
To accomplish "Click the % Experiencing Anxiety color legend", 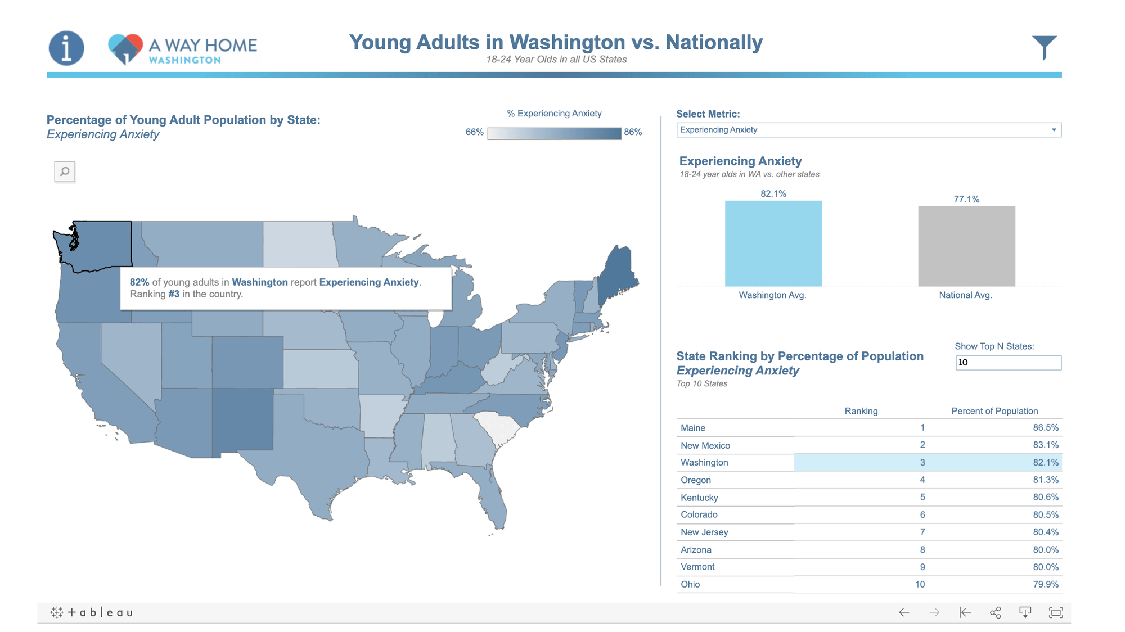I will pos(555,133).
